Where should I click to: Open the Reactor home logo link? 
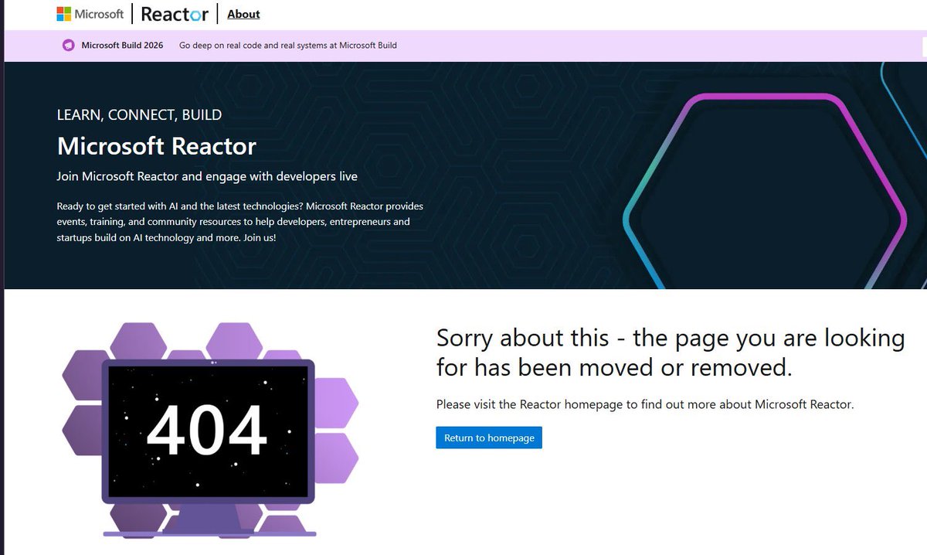175,14
